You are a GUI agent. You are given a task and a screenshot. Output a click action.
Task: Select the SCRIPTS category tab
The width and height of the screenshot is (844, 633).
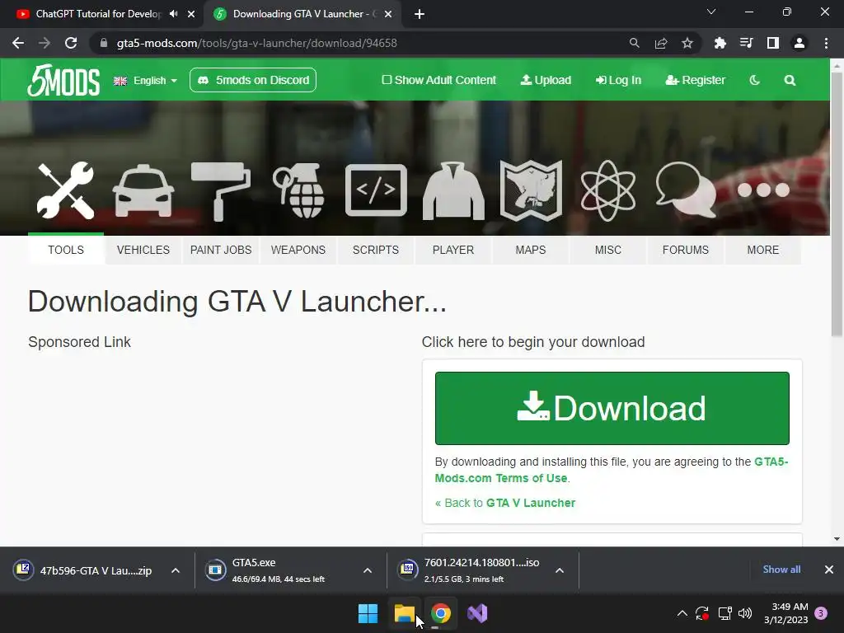(x=376, y=250)
